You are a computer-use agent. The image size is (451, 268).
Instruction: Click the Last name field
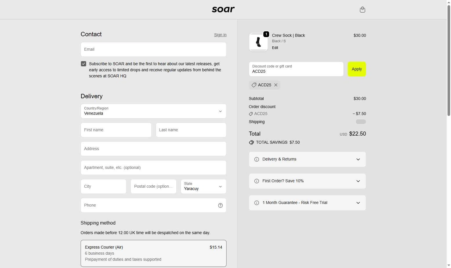191,130
